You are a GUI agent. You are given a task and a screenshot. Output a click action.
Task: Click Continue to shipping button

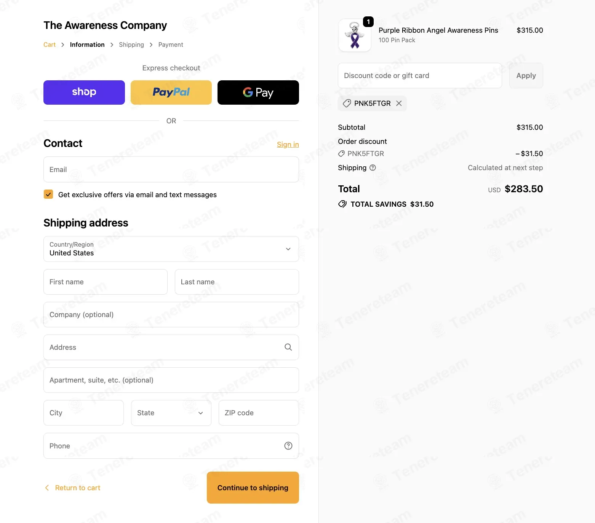click(x=253, y=488)
